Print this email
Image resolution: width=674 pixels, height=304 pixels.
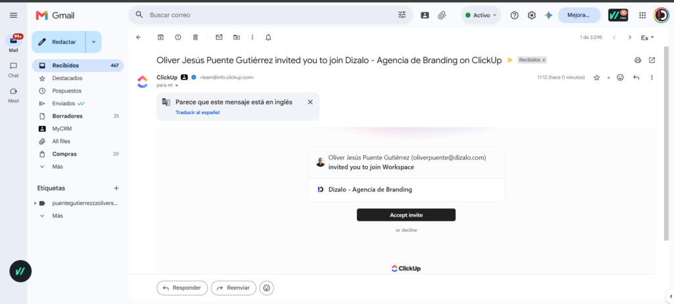[x=638, y=60]
